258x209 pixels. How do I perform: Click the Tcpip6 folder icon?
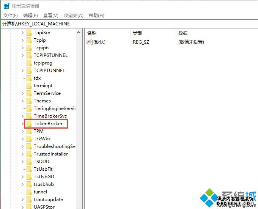tap(29, 48)
